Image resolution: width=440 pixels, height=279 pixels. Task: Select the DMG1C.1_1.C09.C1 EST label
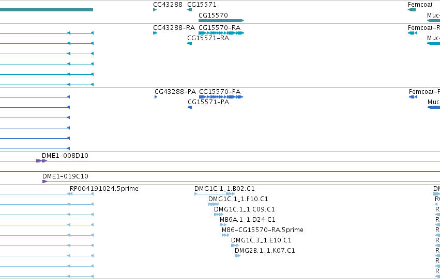(x=244, y=209)
